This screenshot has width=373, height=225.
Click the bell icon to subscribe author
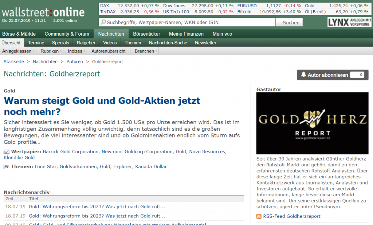pyautogui.click(x=303, y=75)
